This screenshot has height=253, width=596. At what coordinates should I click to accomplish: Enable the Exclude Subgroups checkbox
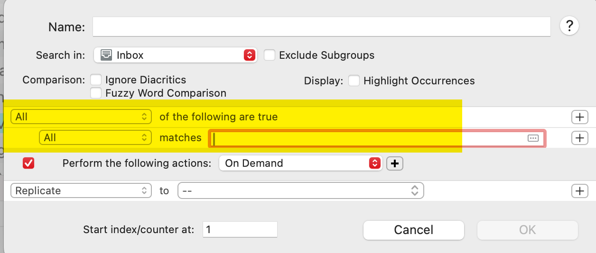(270, 55)
